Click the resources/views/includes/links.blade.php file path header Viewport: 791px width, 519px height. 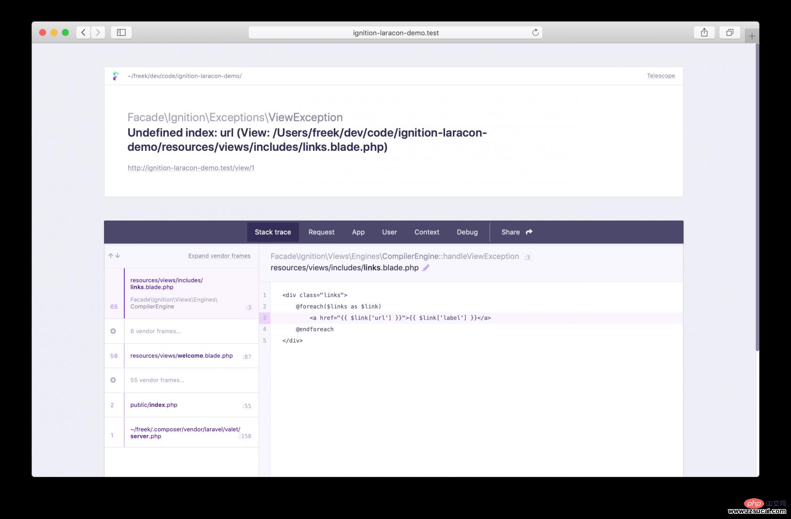pos(345,268)
